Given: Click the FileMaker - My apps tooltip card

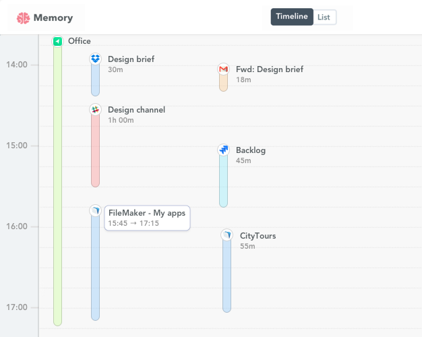Looking at the screenshot, I should click(147, 218).
